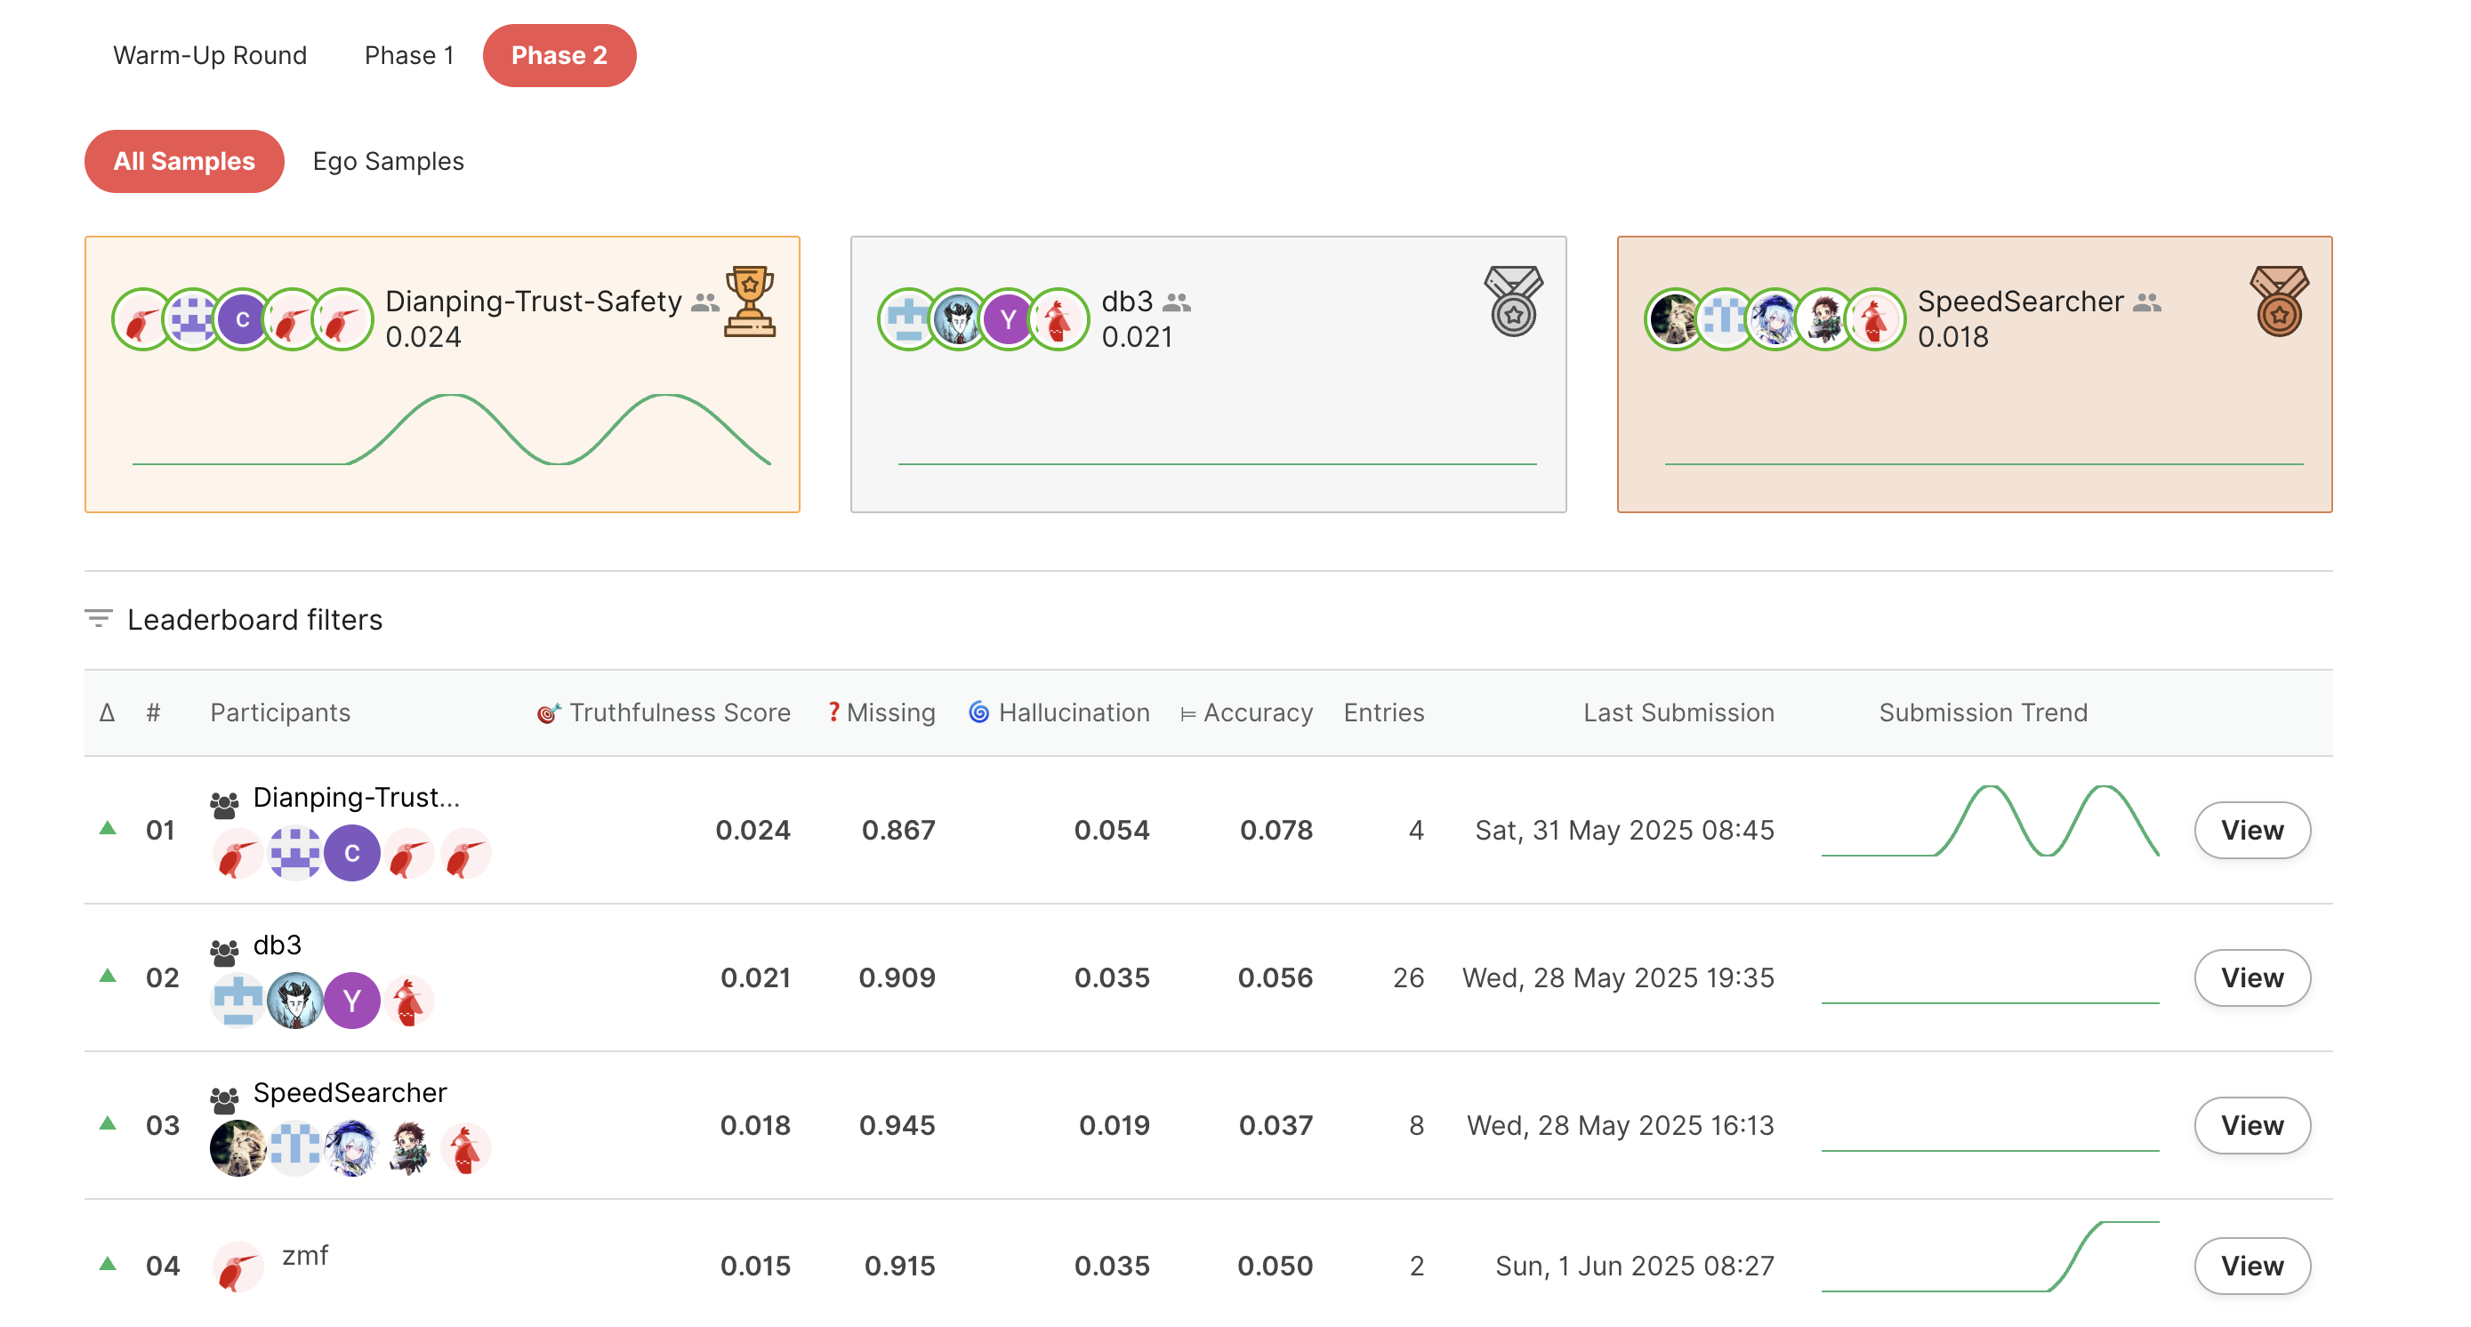Click the gold trophy icon on the first-place card

point(749,302)
